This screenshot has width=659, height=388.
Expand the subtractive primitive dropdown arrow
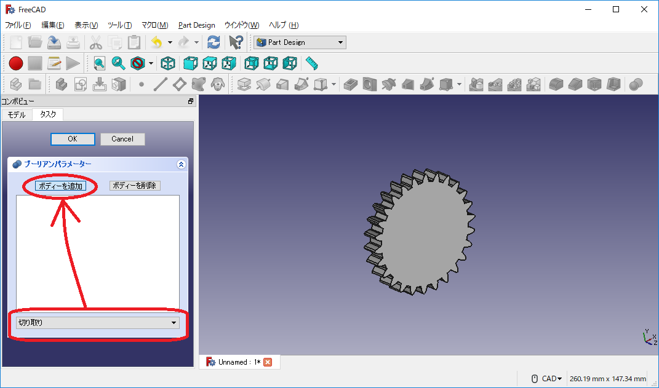tap(459, 84)
